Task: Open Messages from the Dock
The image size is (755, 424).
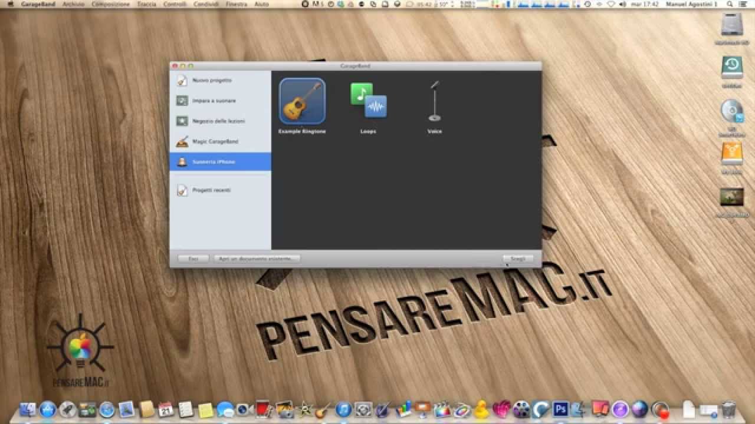Action: click(x=225, y=409)
